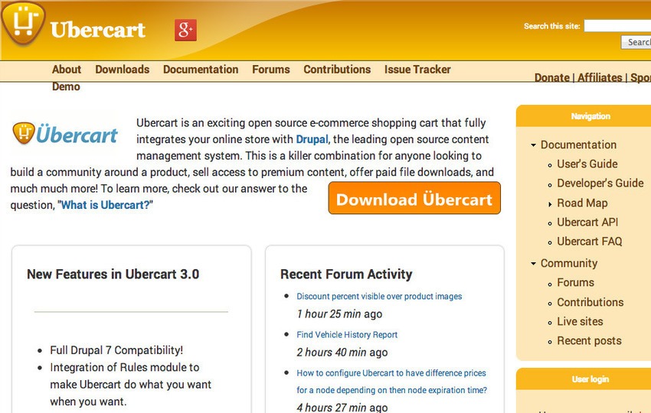Open Recent posts in sidebar
The image size is (651, 413).
(589, 341)
